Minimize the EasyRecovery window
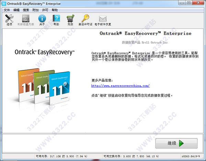 (x=182, y=3)
